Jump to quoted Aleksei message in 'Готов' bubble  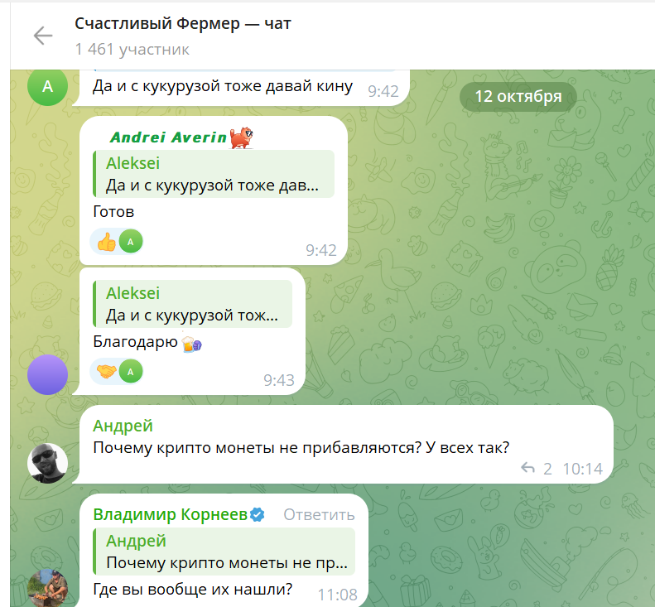coord(214,174)
